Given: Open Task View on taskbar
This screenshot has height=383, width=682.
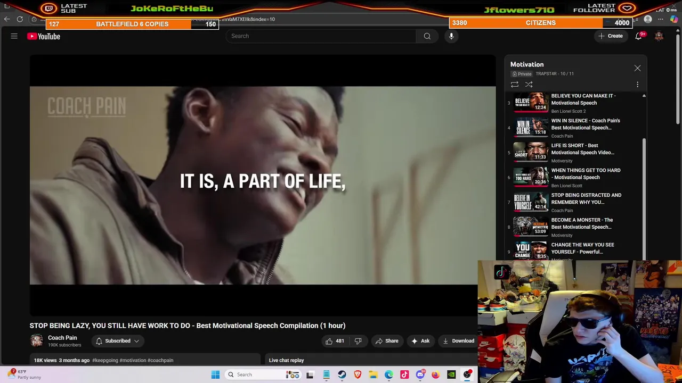Looking at the screenshot, I should [310, 374].
